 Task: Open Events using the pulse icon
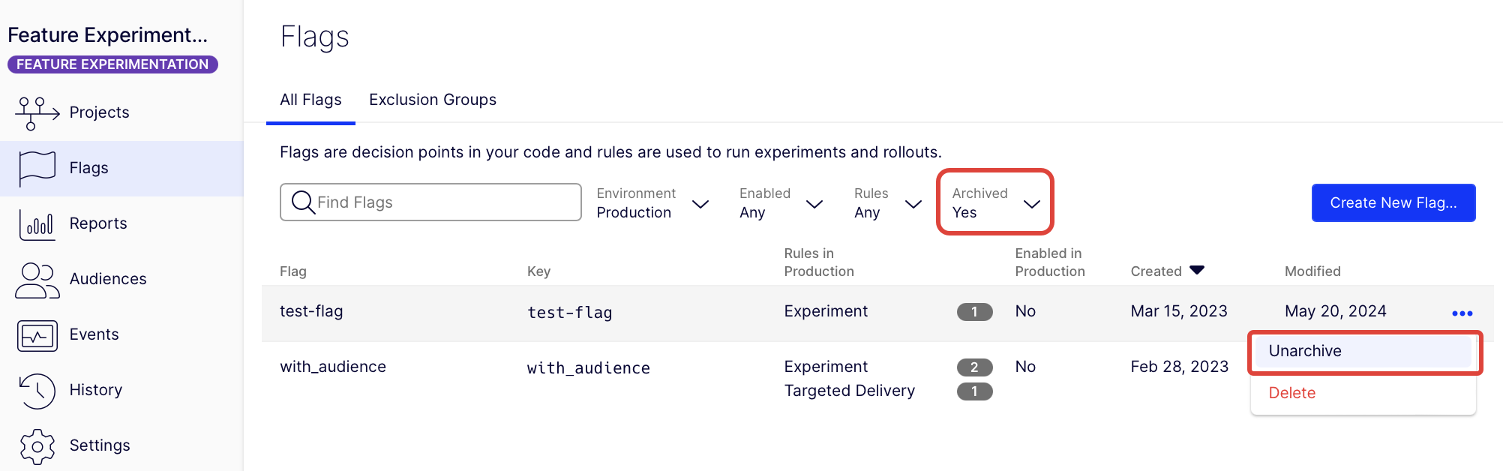pos(37,335)
